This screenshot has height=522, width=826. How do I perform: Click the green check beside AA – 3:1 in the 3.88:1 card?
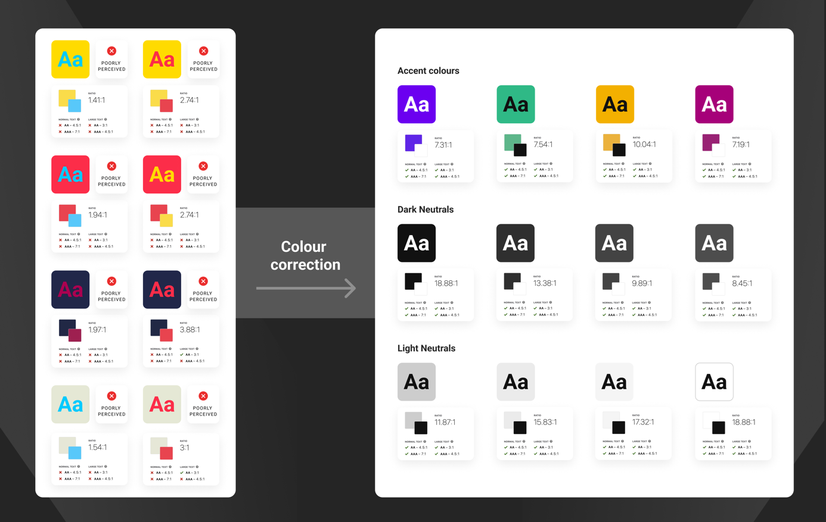click(182, 355)
